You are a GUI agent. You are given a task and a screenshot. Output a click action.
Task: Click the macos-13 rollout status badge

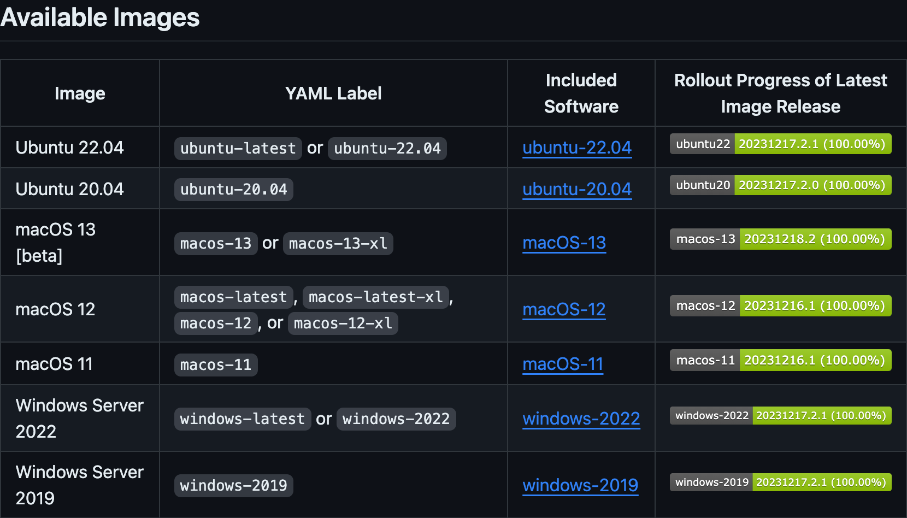[x=781, y=239]
